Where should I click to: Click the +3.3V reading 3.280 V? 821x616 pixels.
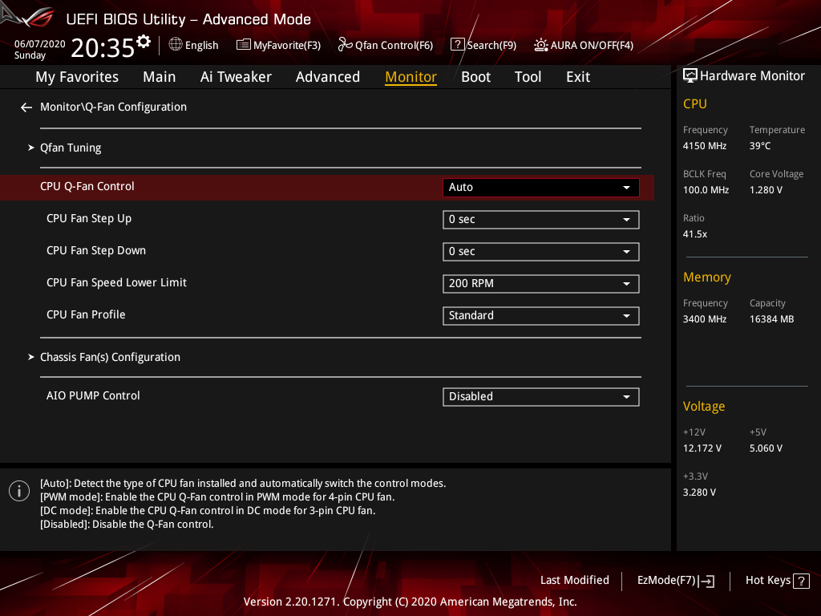[699, 492]
